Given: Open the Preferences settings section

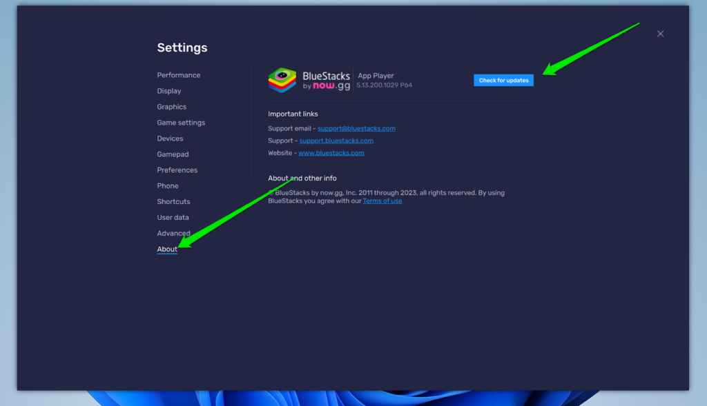Looking at the screenshot, I should pos(177,170).
